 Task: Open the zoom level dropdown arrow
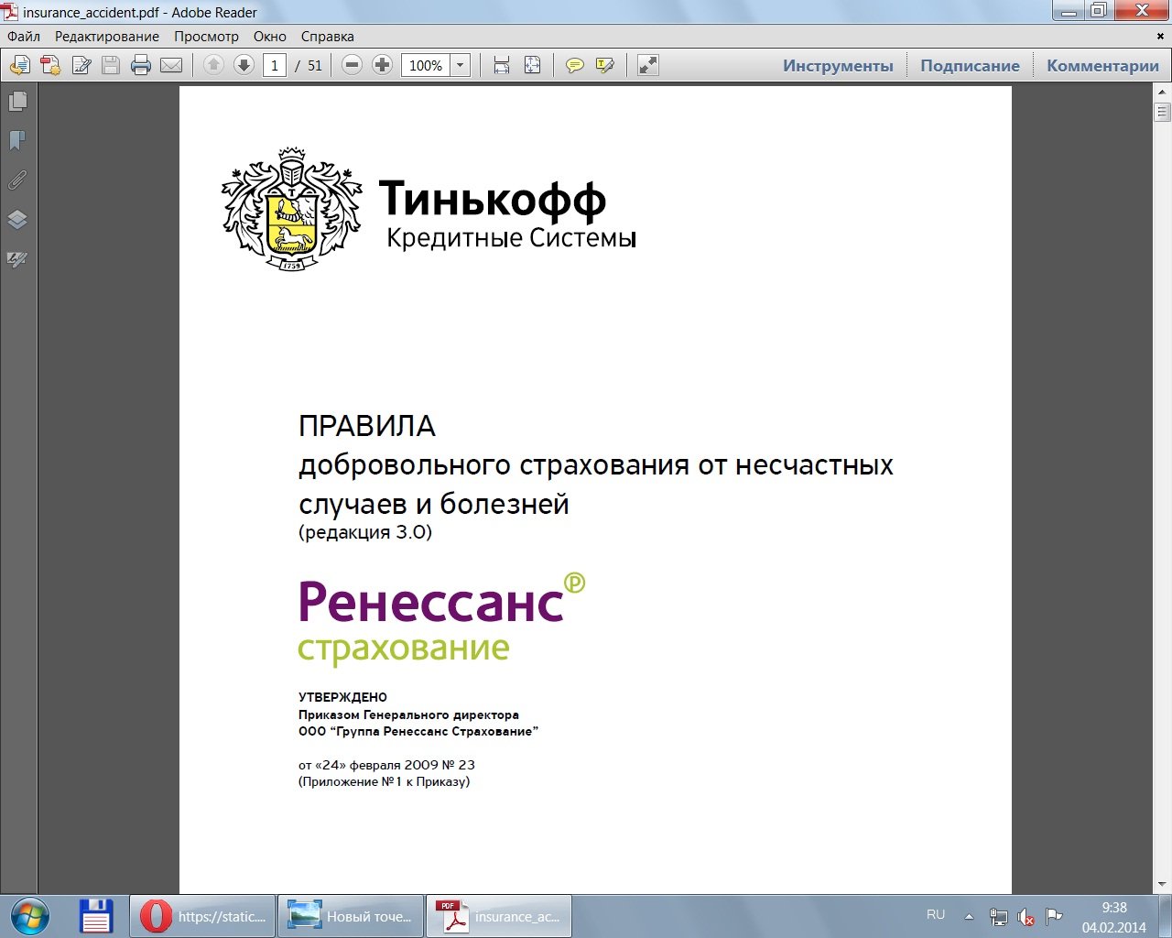(461, 65)
